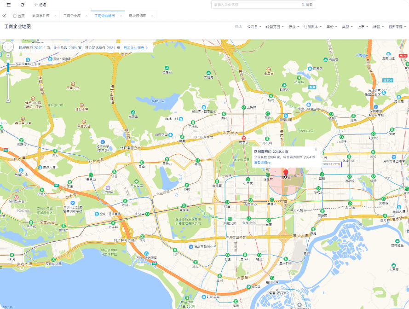Click the 华新 metro station icon
Image resolution: width=409 pixels, height=309 pixels.
pos(322,174)
